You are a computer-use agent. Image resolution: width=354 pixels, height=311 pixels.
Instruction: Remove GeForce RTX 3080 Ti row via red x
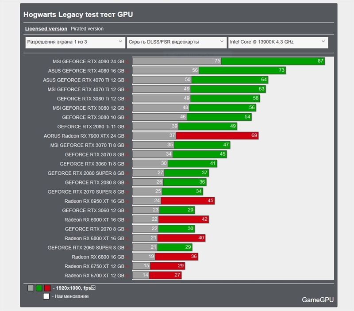coord(127,99)
